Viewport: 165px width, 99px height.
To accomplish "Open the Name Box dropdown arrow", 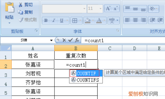I will pos(51,40).
